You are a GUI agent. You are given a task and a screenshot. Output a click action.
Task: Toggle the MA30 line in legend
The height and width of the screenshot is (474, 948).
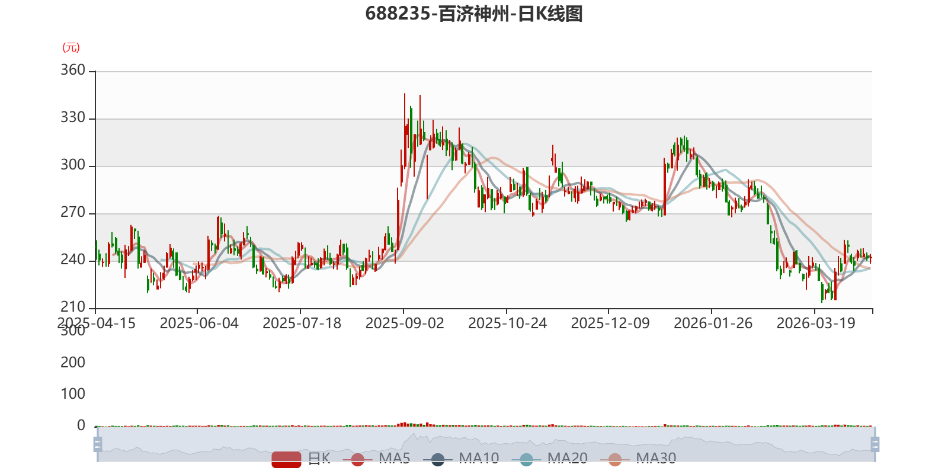[638, 459]
